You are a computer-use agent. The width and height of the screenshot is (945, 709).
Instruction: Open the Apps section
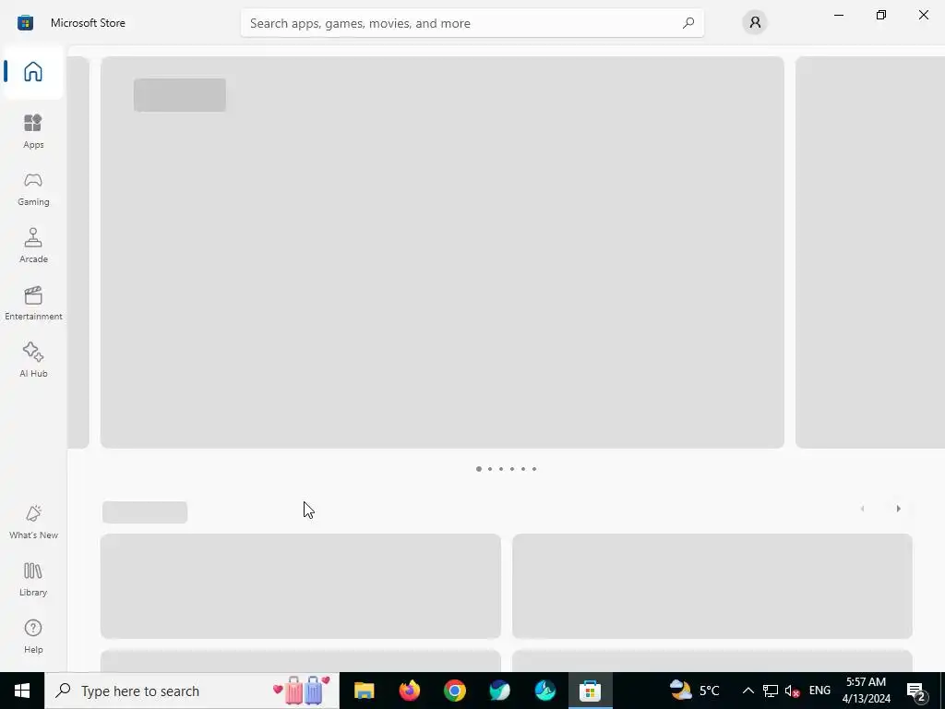point(33,131)
